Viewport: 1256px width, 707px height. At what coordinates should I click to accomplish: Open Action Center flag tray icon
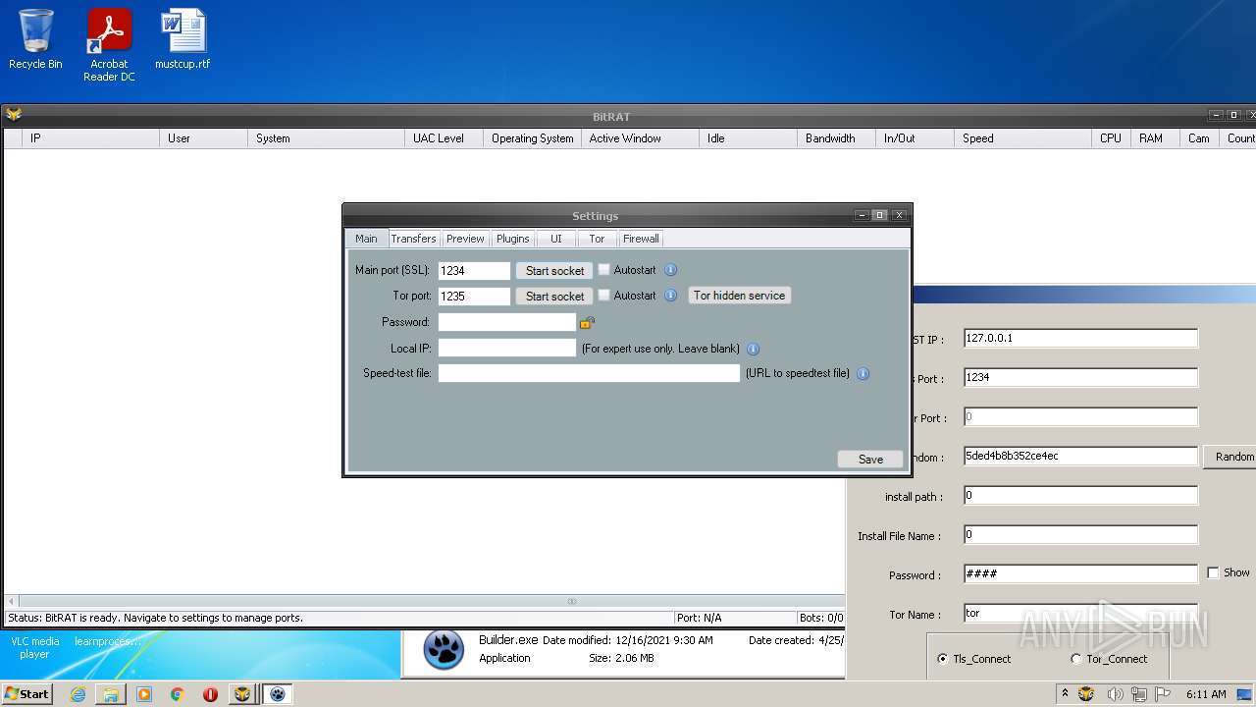[1165, 694]
